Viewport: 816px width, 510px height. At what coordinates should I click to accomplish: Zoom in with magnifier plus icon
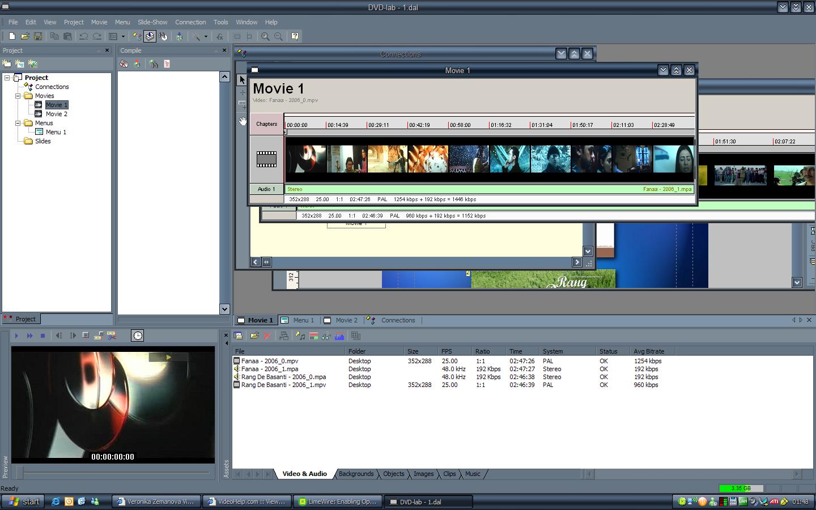pos(265,36)
